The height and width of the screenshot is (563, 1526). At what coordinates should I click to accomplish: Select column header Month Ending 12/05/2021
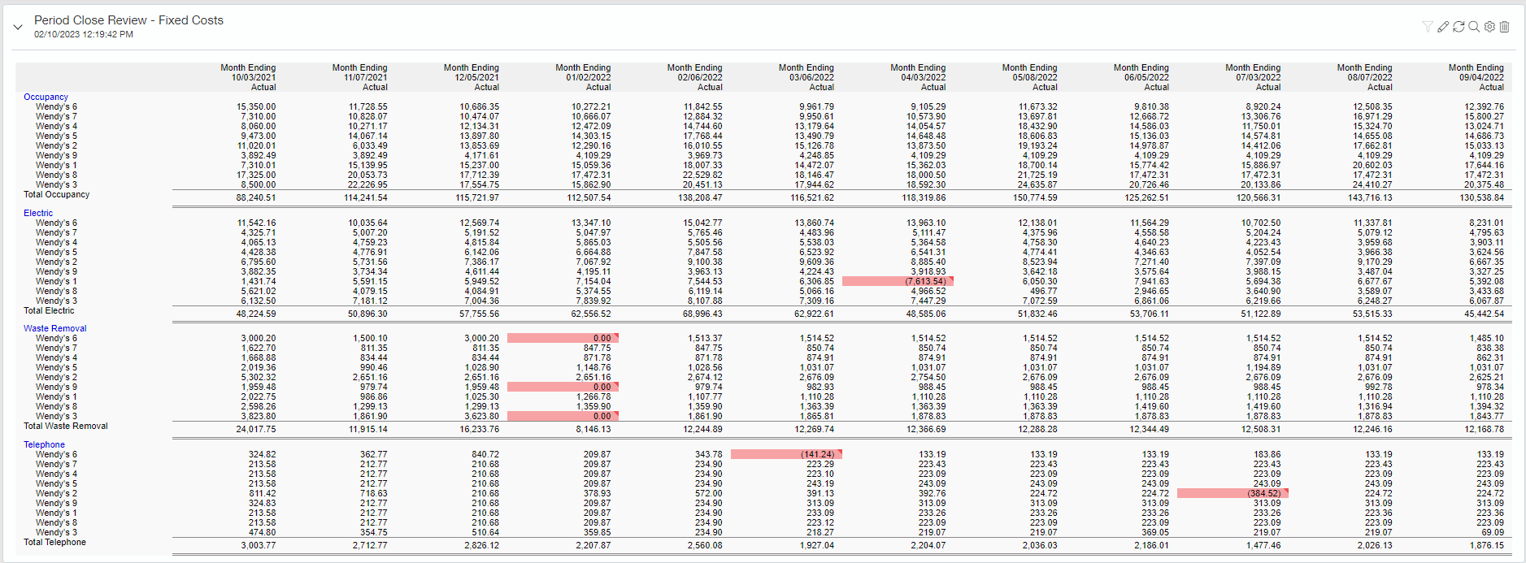pyautogui.click(x=471, y=77)
